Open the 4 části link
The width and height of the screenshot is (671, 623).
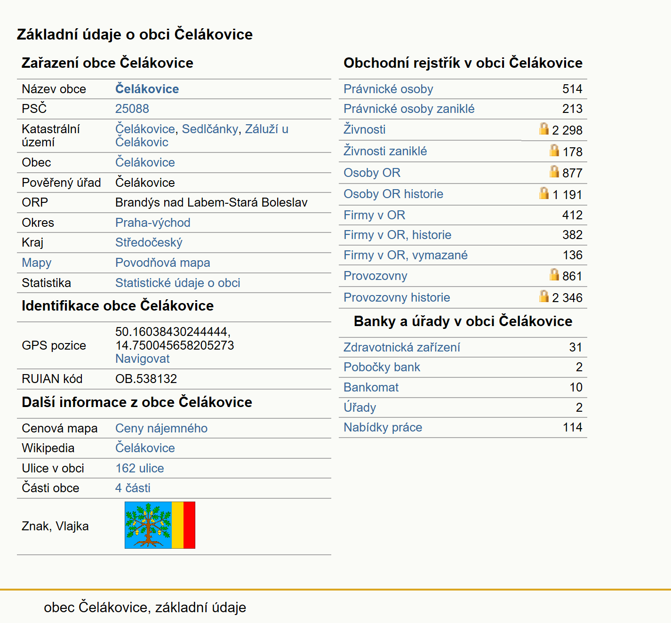tap(133, 488)
